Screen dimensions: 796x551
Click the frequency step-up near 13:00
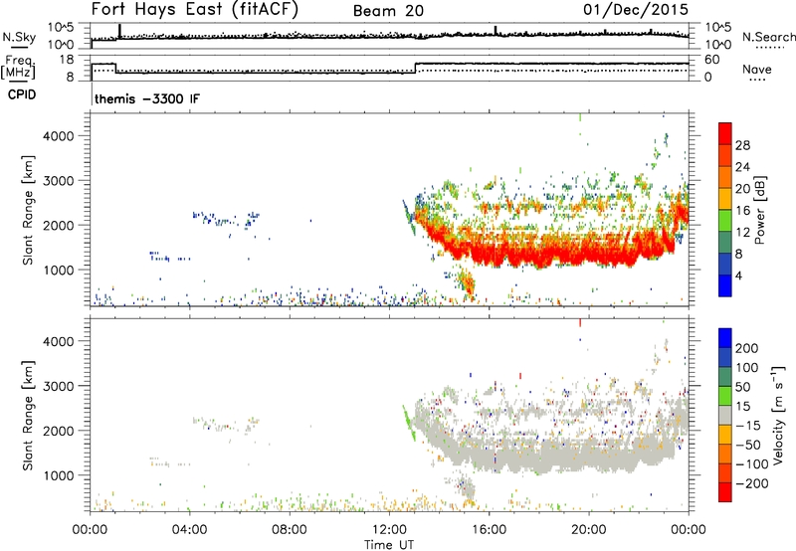pyautogui.click(x=415, y=68)
